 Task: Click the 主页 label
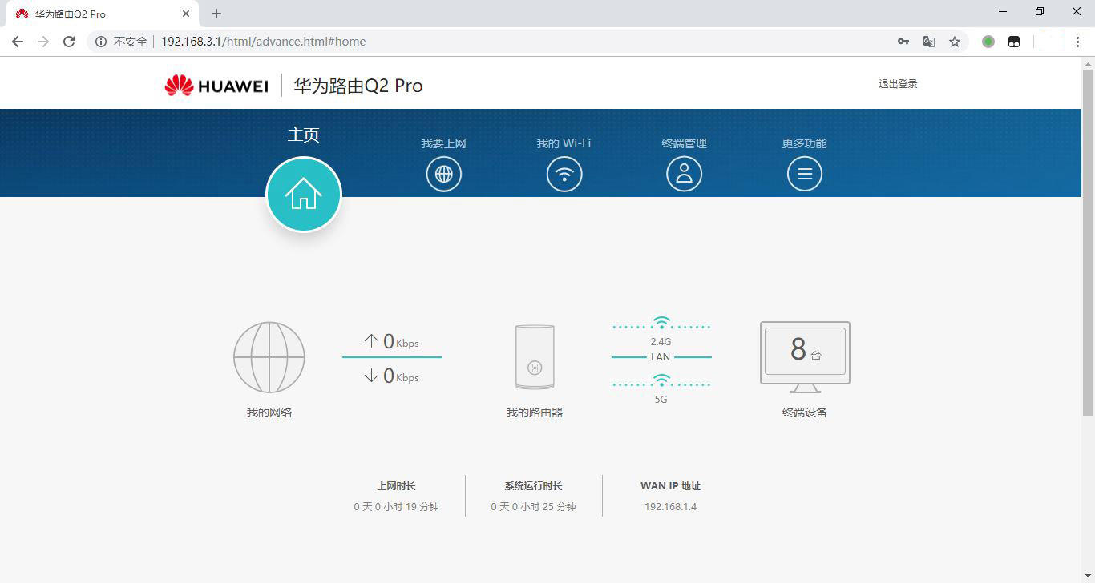304,135
